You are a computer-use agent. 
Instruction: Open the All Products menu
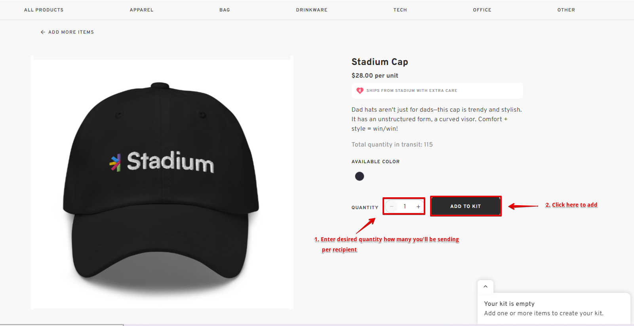44,10
